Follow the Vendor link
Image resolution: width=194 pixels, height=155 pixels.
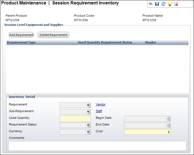click(x=100, y=104)
